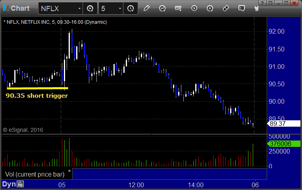302x190 pixels.
Task: Open the GET studies menu
Action: click(178, 8)
